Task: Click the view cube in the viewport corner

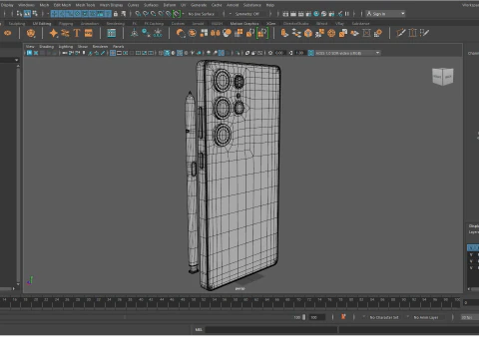Action: 443,77
